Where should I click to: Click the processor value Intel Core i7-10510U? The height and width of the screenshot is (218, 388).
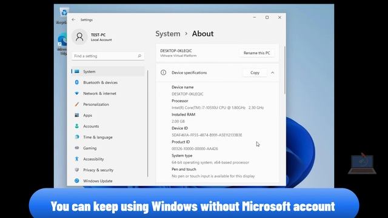[218, 108]
